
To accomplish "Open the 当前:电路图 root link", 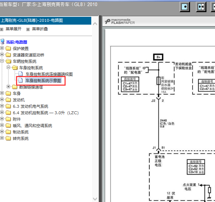I will pyautogui.click(x=17, y=42).
